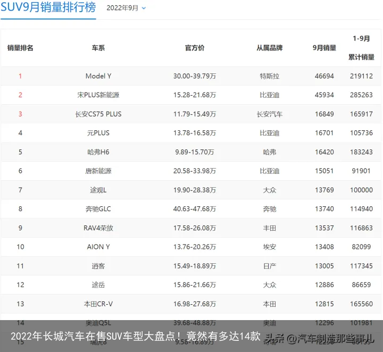Click the 销量排名 column header
The height and width of the screenshot is (352, 383).
(x=20, y=48)
